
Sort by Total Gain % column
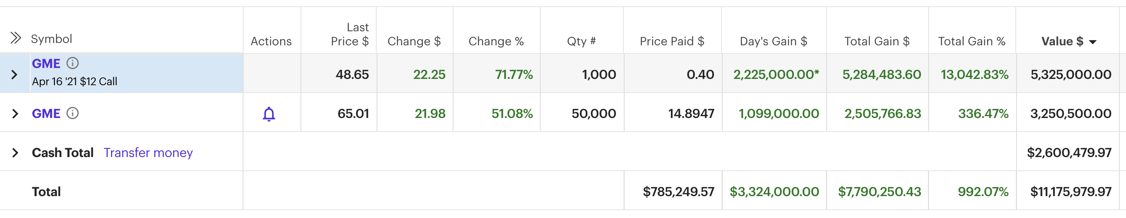click(971, 41)
